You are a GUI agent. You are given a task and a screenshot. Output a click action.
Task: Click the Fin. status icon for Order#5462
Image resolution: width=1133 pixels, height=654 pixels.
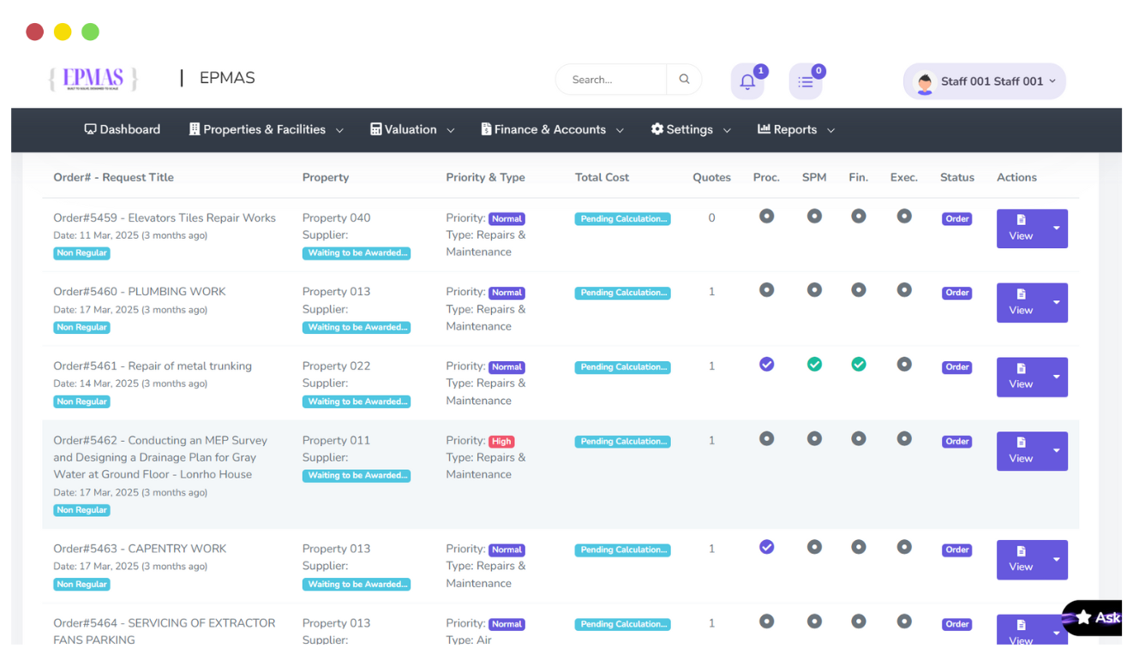pyautogui.click(x=858, y=439)
